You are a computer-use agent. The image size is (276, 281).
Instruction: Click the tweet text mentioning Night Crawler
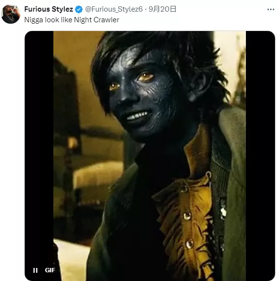pyautogui.click(x=72, y=20)
